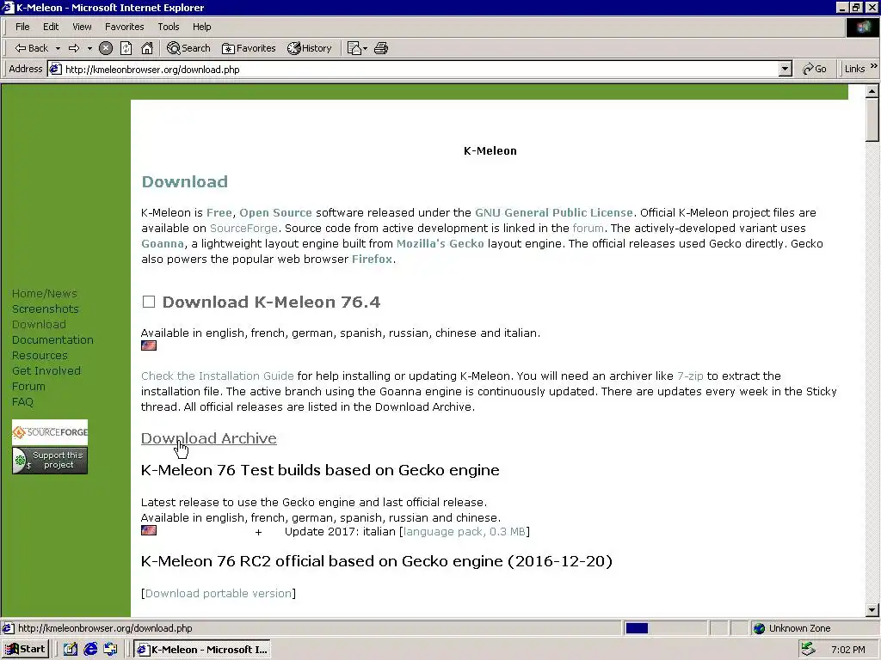Click the Support this project badge
Viewport: 881px width, 660px height.
[50, 461]
